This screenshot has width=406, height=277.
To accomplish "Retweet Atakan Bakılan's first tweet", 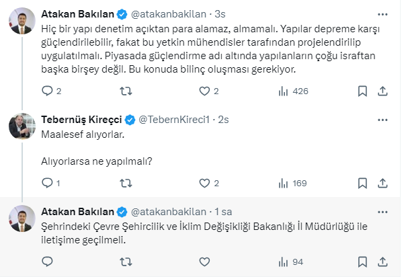I will click(125, 91).
